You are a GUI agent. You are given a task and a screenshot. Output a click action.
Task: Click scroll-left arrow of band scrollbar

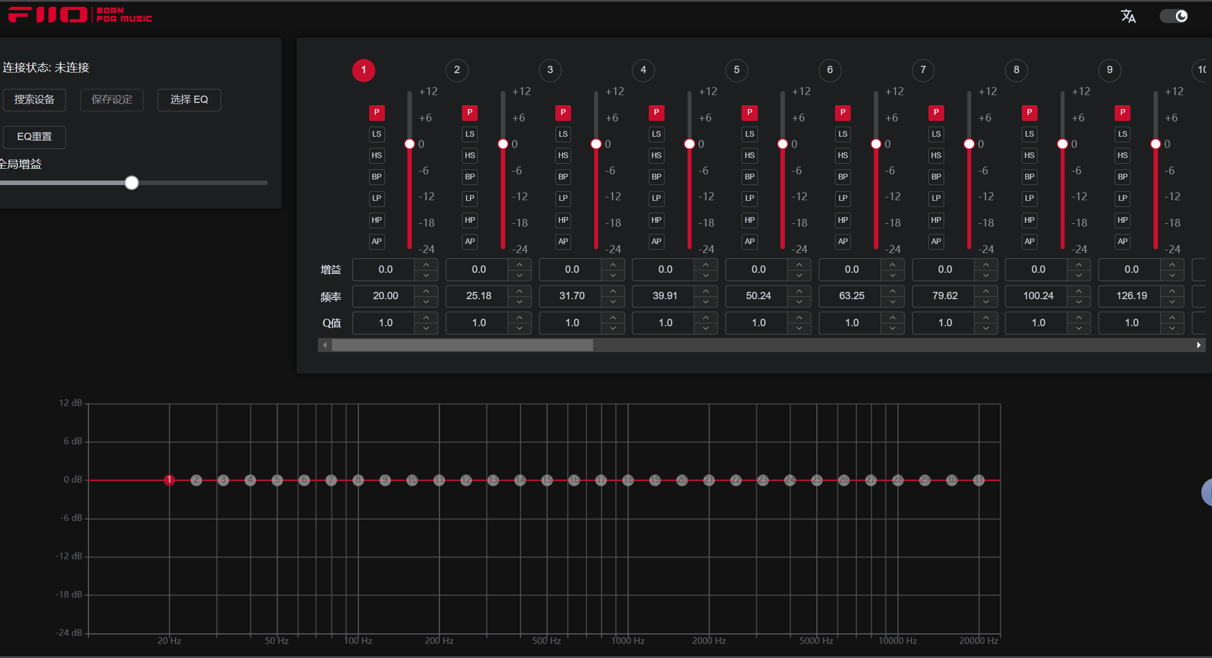[325, 345]
